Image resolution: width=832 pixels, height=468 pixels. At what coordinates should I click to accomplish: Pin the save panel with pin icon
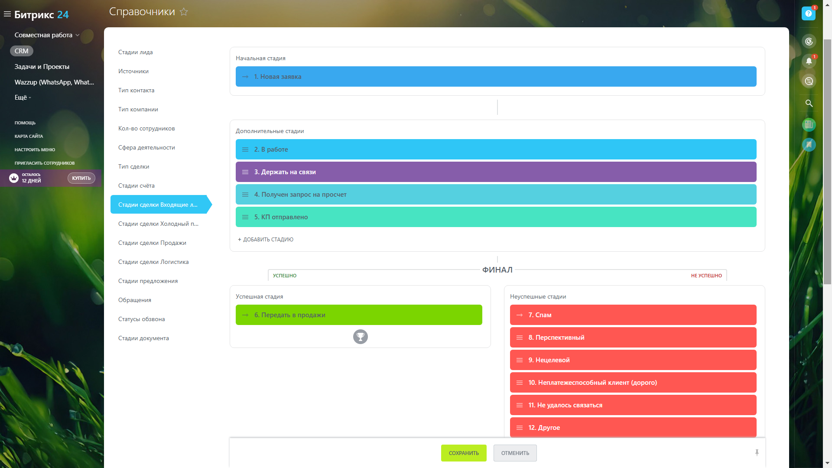pyautogui.click(x=757, y=452)
